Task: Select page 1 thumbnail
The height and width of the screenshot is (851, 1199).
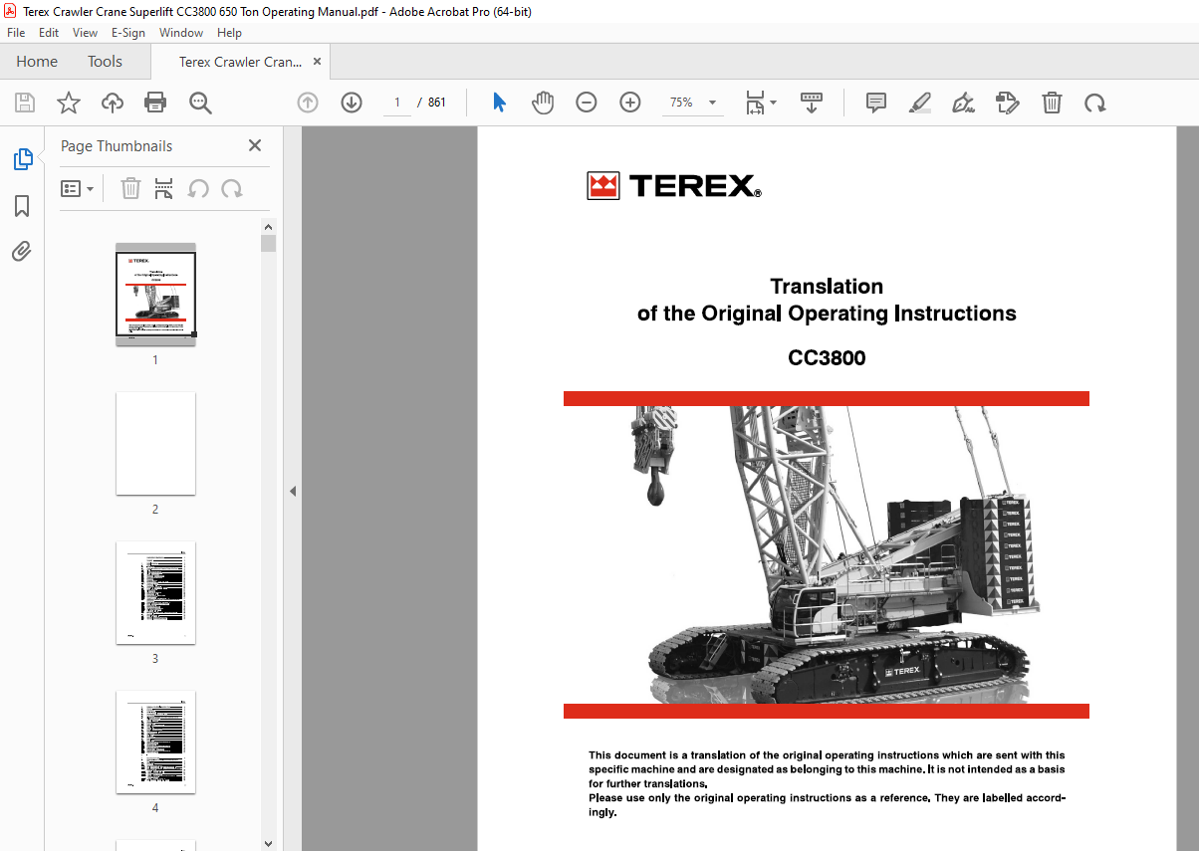Action: point(155,294)
